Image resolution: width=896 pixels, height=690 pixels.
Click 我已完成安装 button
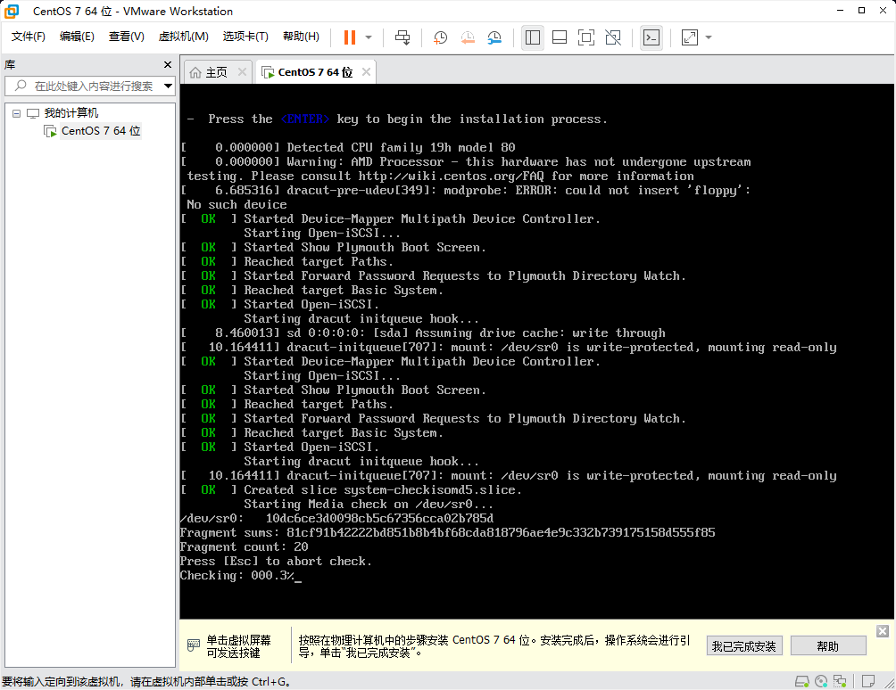744,646
